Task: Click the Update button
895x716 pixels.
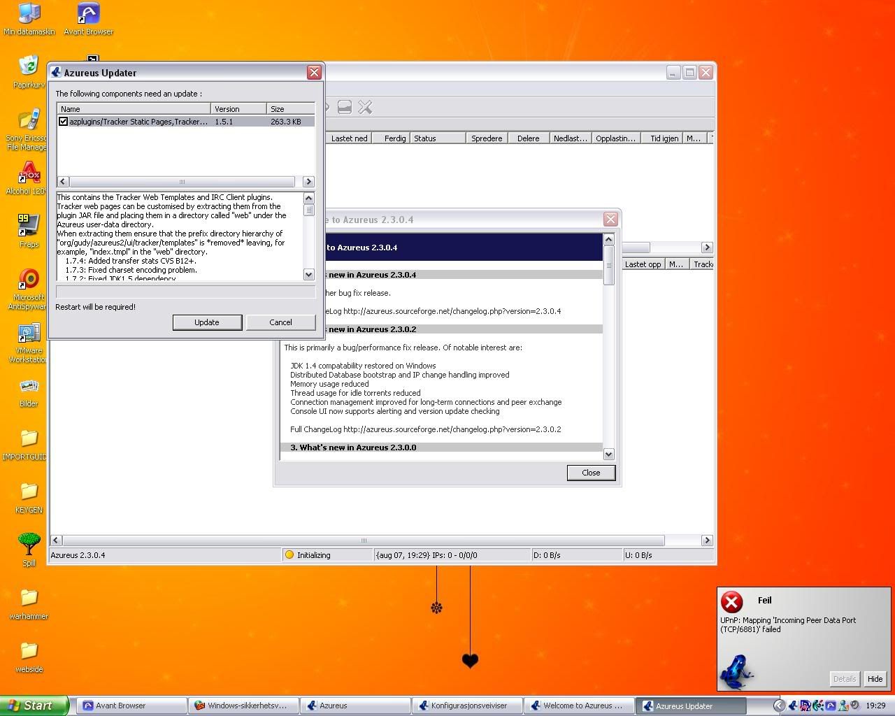Action: point(207,322)
